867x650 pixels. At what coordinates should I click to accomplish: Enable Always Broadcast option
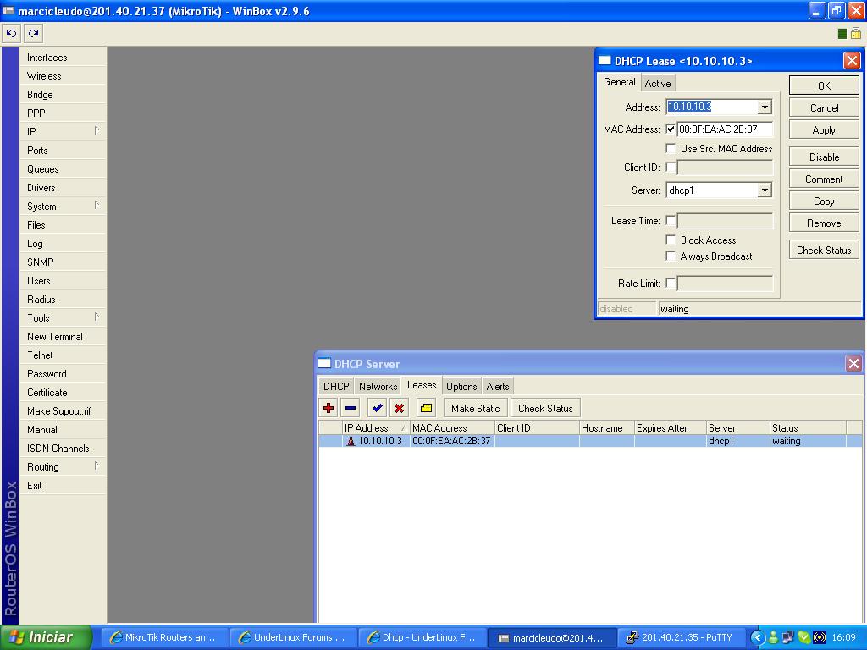click(671, 256)
